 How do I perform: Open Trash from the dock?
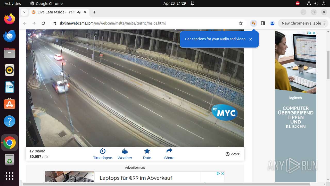[10, 160]
